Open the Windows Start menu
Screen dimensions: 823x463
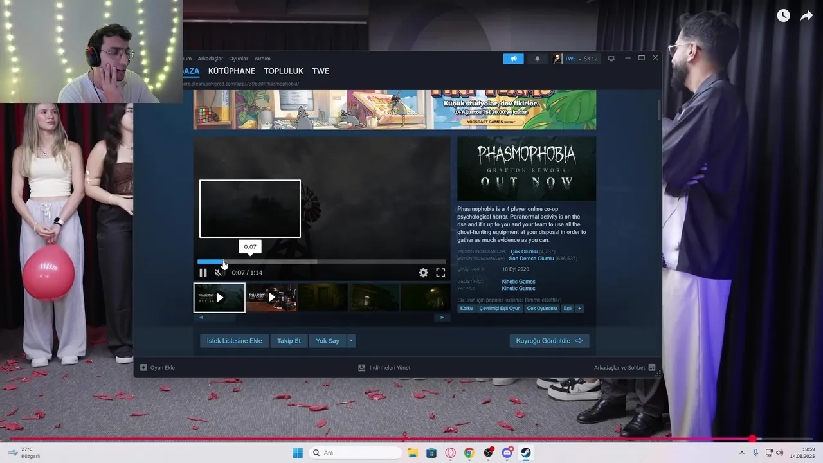298,453
